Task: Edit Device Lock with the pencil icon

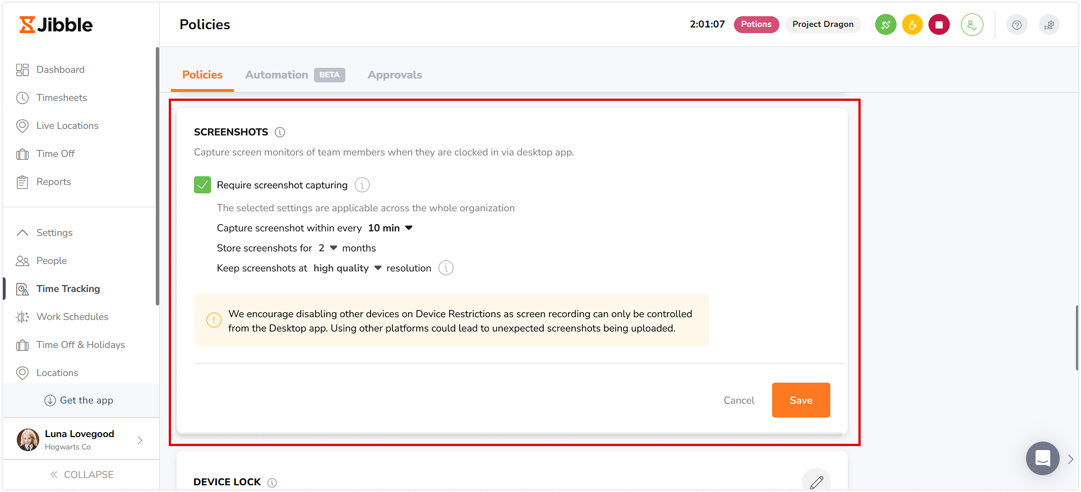Action: [x=816, y=481]
